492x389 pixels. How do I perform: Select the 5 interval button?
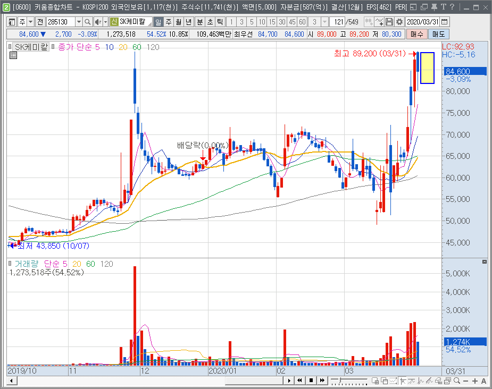[252, 22]
